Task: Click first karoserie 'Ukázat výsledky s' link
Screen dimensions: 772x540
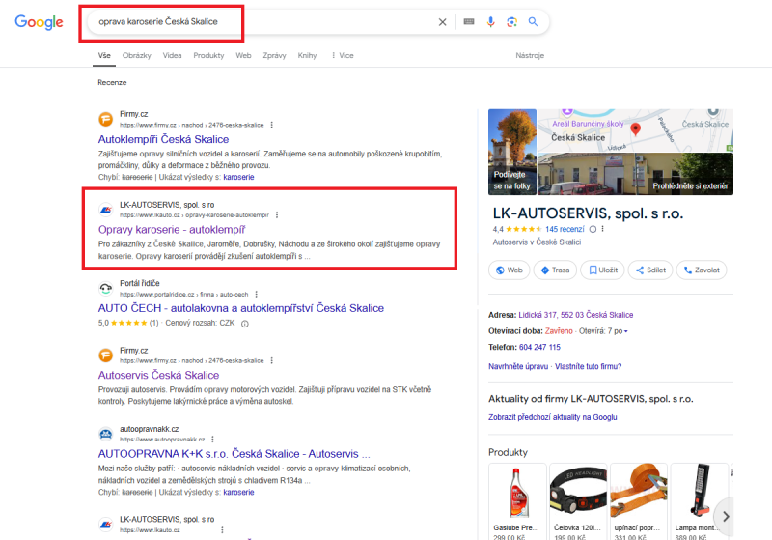Action: click(x=238, y=177)
